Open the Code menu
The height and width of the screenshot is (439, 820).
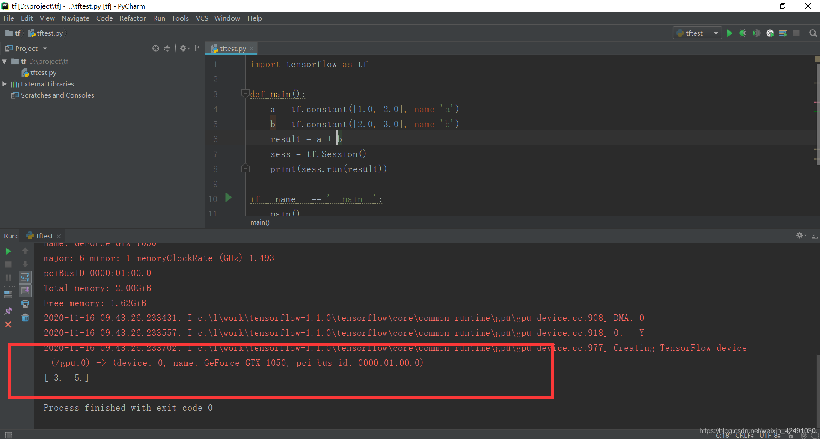tap(104, 18)
